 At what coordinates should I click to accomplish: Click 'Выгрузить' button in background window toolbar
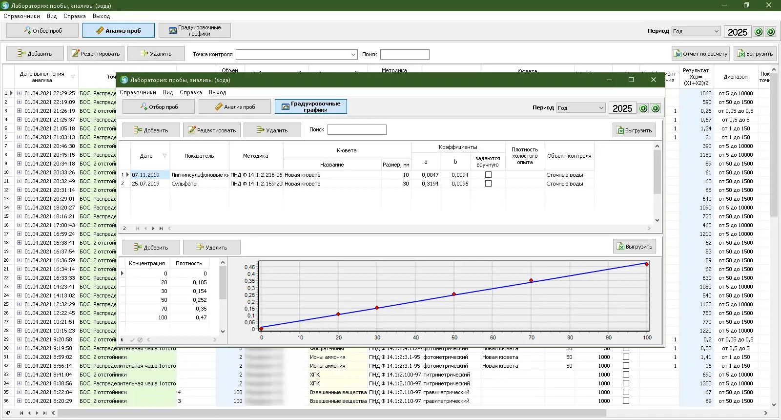tap(755, 54)
